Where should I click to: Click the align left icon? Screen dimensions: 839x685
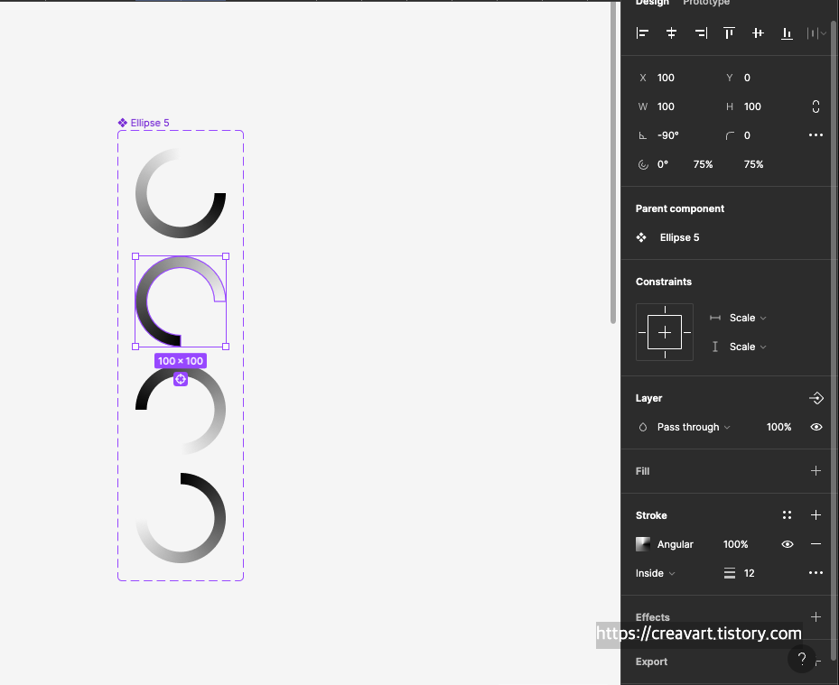click(643, 33)
